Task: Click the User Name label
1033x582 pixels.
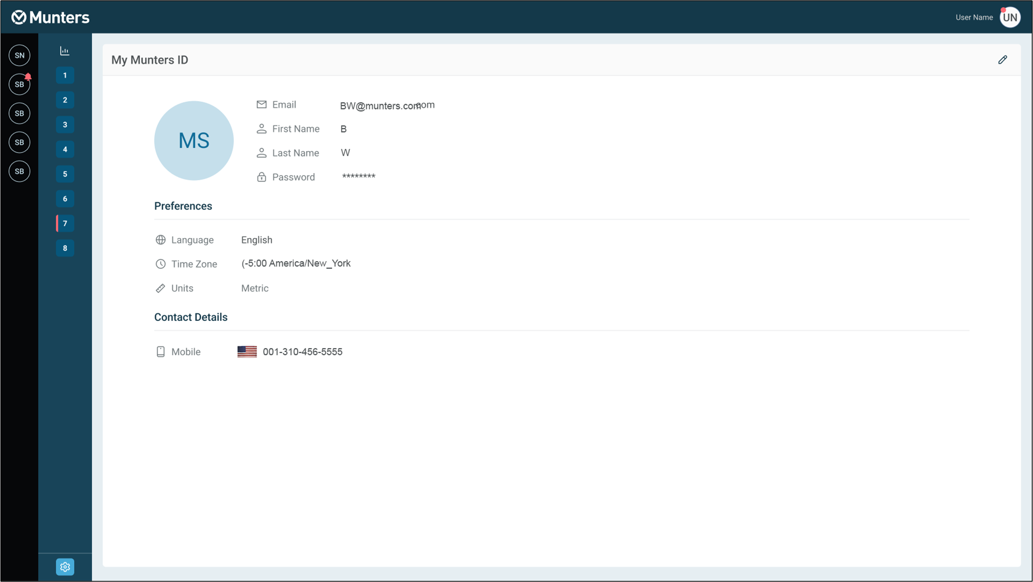Action: (974, 17)
